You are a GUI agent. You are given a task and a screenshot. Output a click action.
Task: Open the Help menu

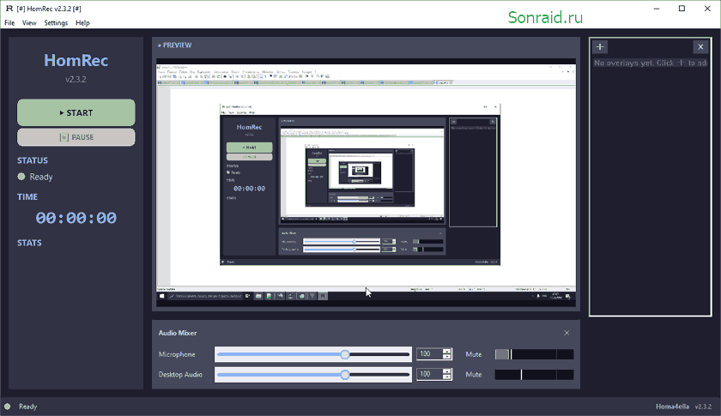82,23
